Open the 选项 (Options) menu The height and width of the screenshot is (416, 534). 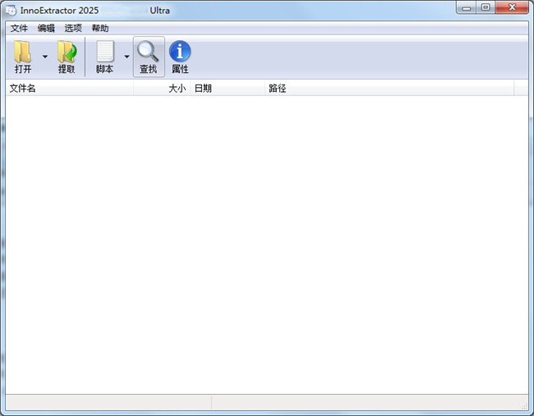coord(73,28)
